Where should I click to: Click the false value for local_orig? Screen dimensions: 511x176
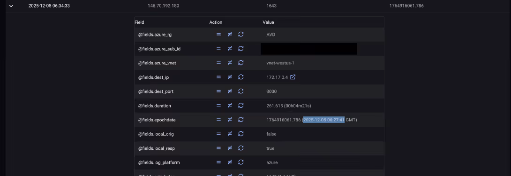271,134
